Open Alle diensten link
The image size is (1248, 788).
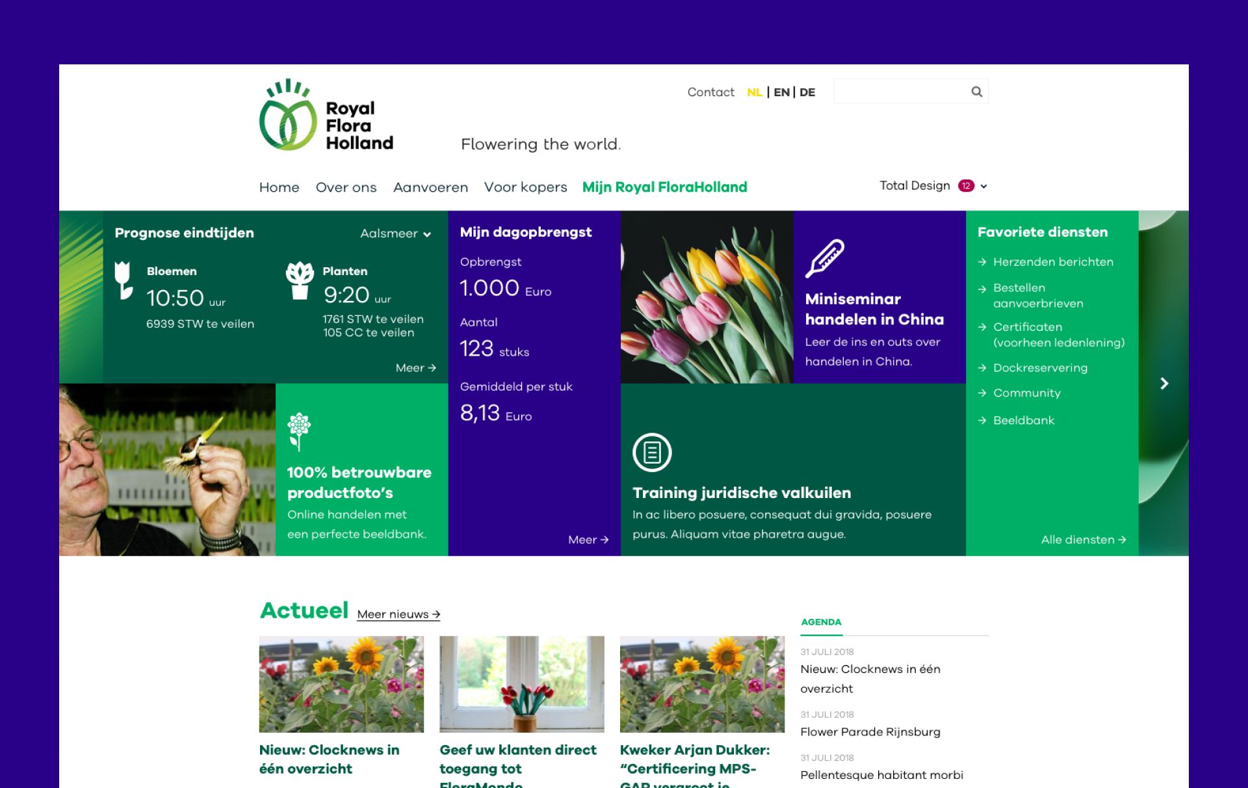[1083, 540]
